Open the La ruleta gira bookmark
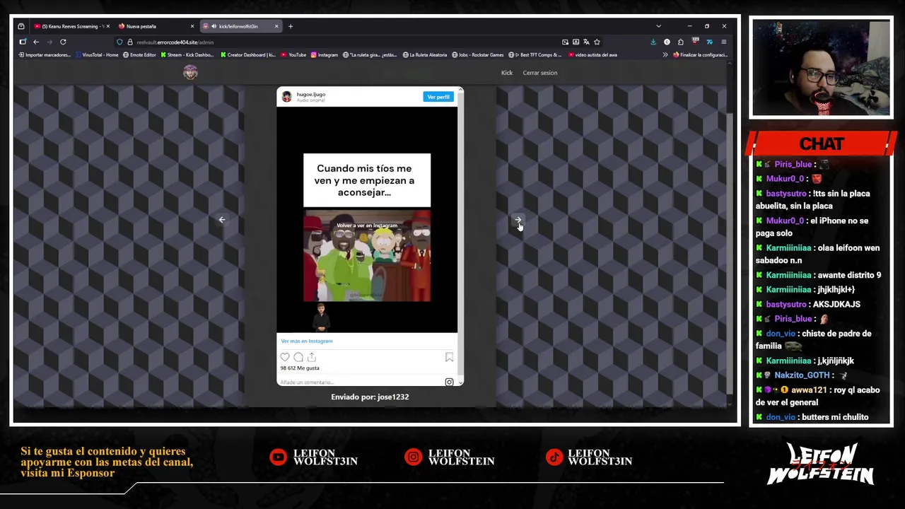The width and height of the screenshot is (905, 509). tap(370, 54)
